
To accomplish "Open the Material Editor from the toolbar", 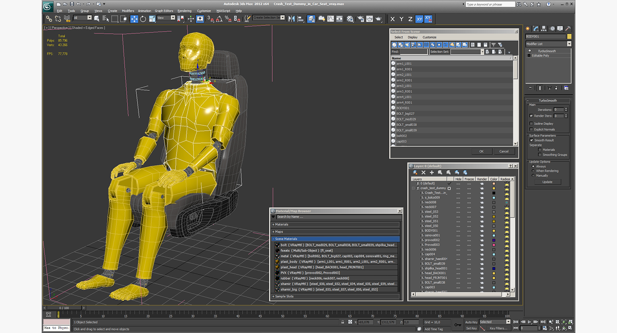I will (x=350, y=19).
